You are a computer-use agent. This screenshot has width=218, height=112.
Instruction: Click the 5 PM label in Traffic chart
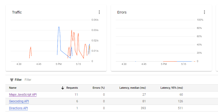pyautogui.click(x=59, y=64)
